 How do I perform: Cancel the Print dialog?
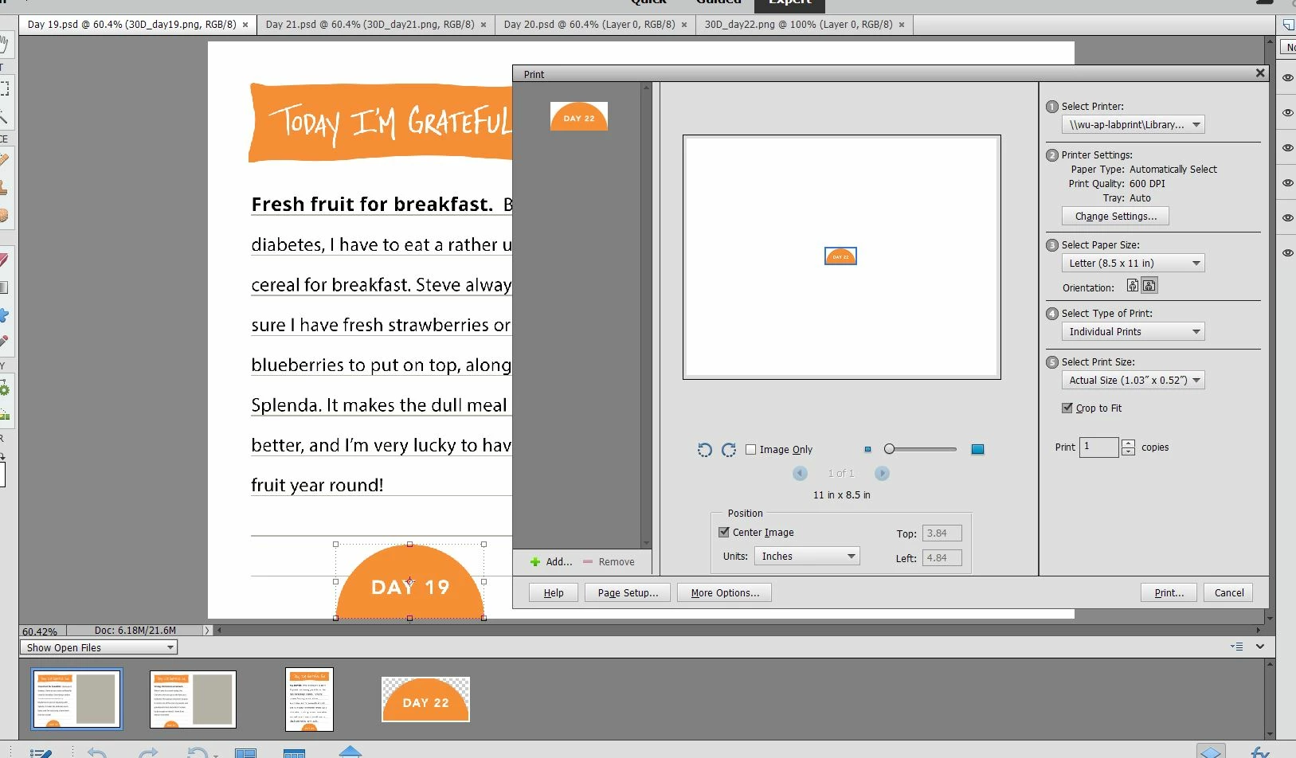click(1229, 593)
